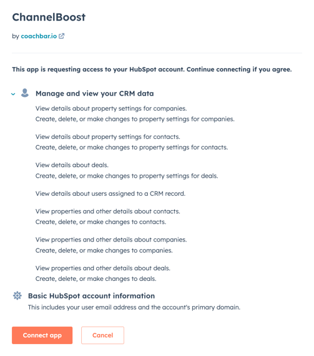Screen dimensions: 314x356
Task: Click 'View details about property settings for companies'
Action: pyautogui.click(x=111, y=108)
